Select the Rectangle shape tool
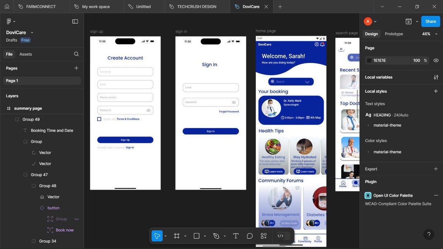The image size is (443, 249). (x=196, y=236)
